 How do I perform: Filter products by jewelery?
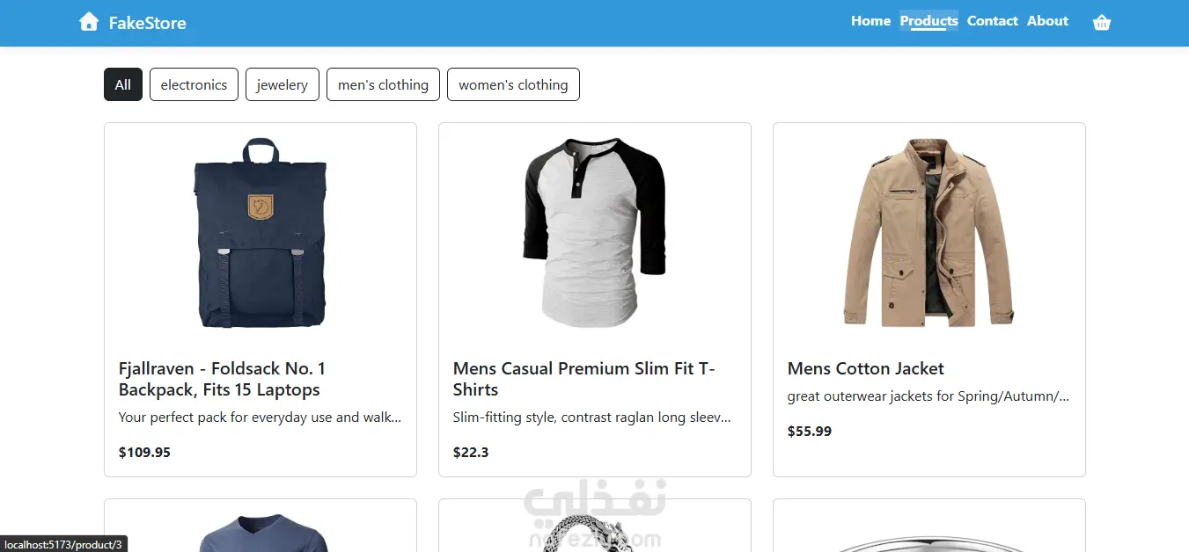coord(283,84)
